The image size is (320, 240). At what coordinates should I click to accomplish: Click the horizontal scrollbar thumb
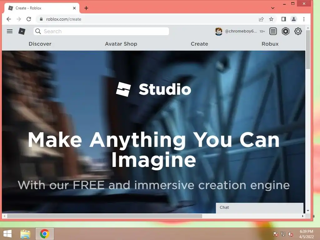(x=105, y=216)
